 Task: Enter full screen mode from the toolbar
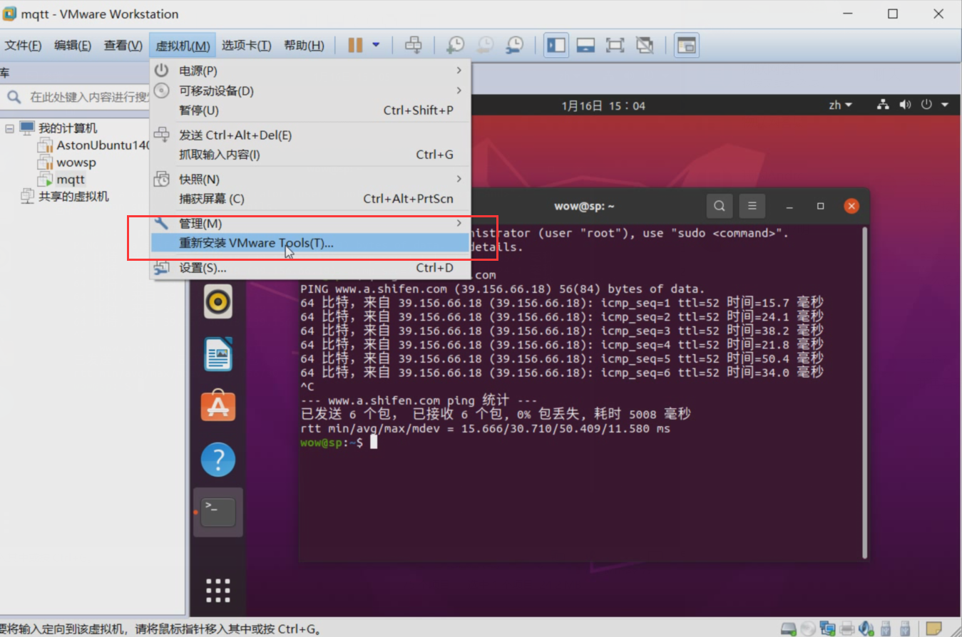click(x=615, y=46)
